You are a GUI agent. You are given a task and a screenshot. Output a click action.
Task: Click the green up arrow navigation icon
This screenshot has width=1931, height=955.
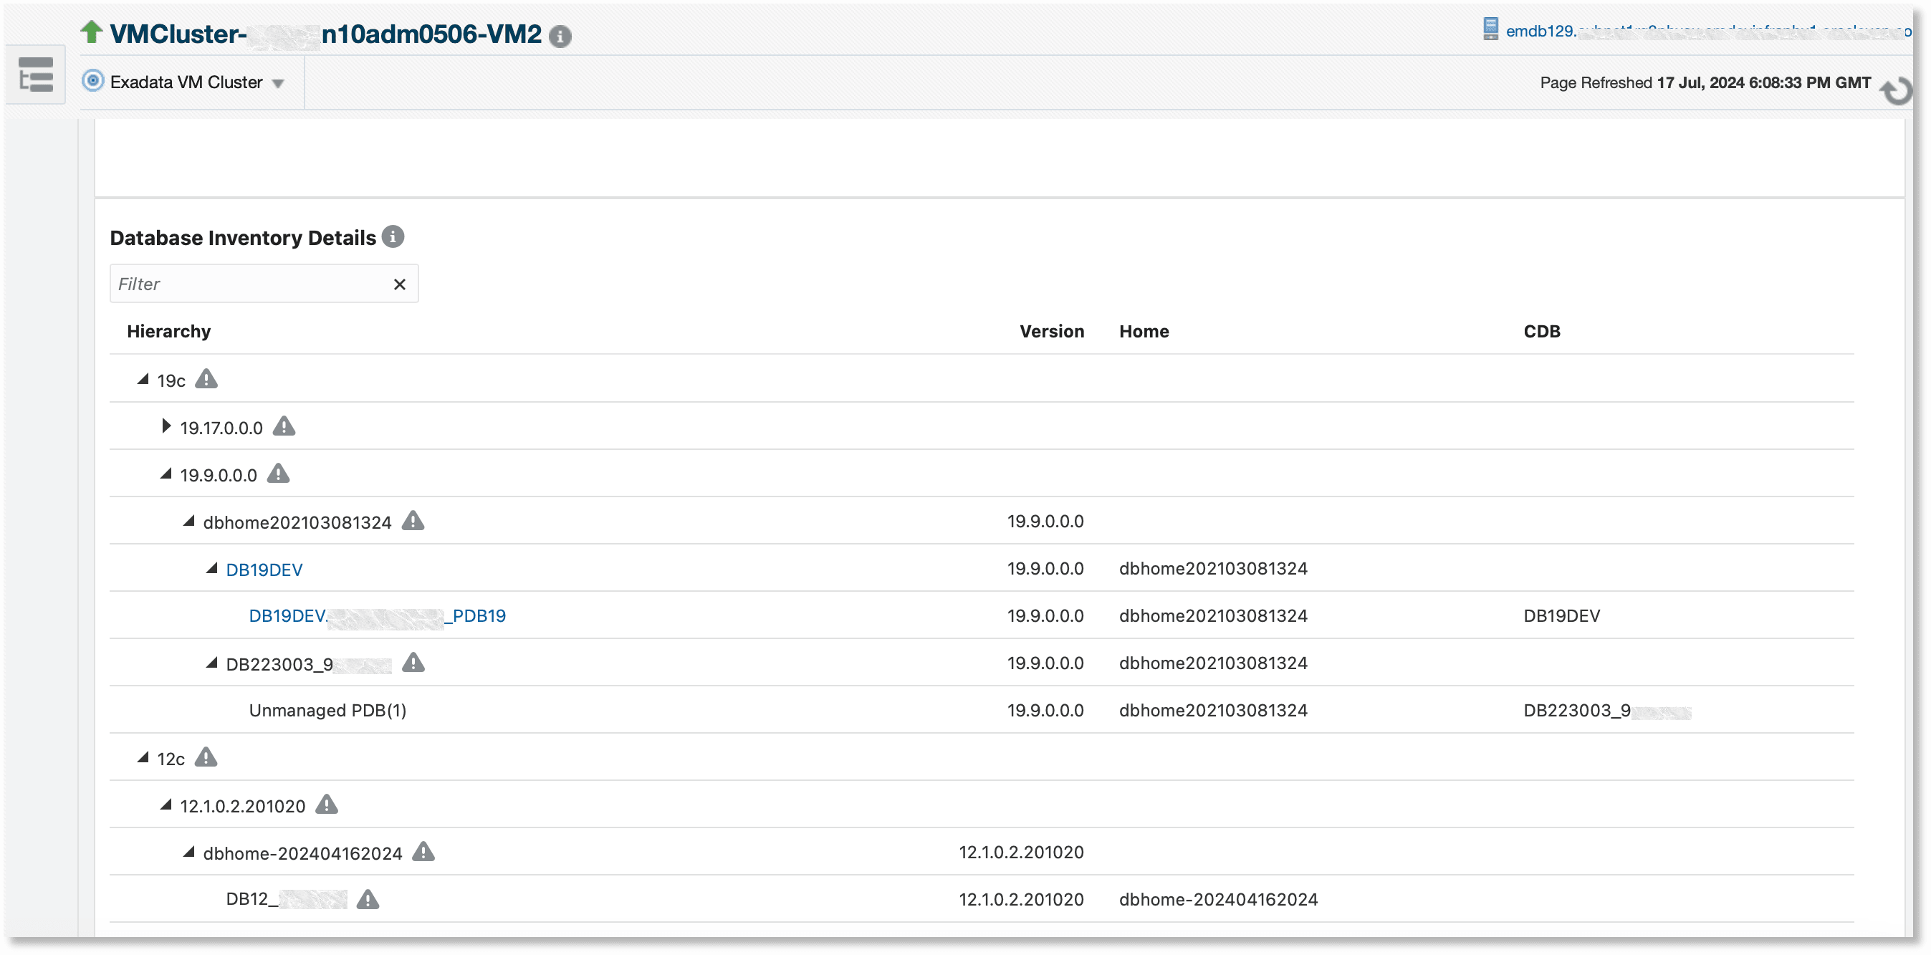pyautogui.click(x=91, y=32)
